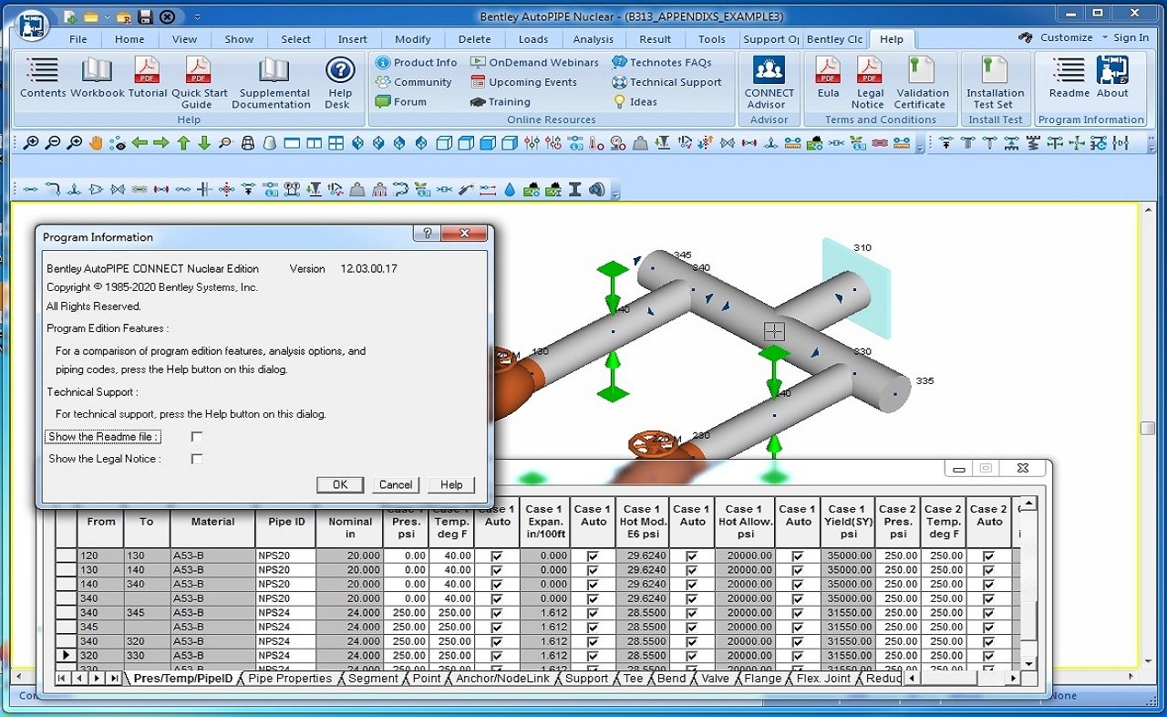This screenshot has height=717, width=1167.
Task: Switch to the Loads ribbon tab
Action: (533, 39)
